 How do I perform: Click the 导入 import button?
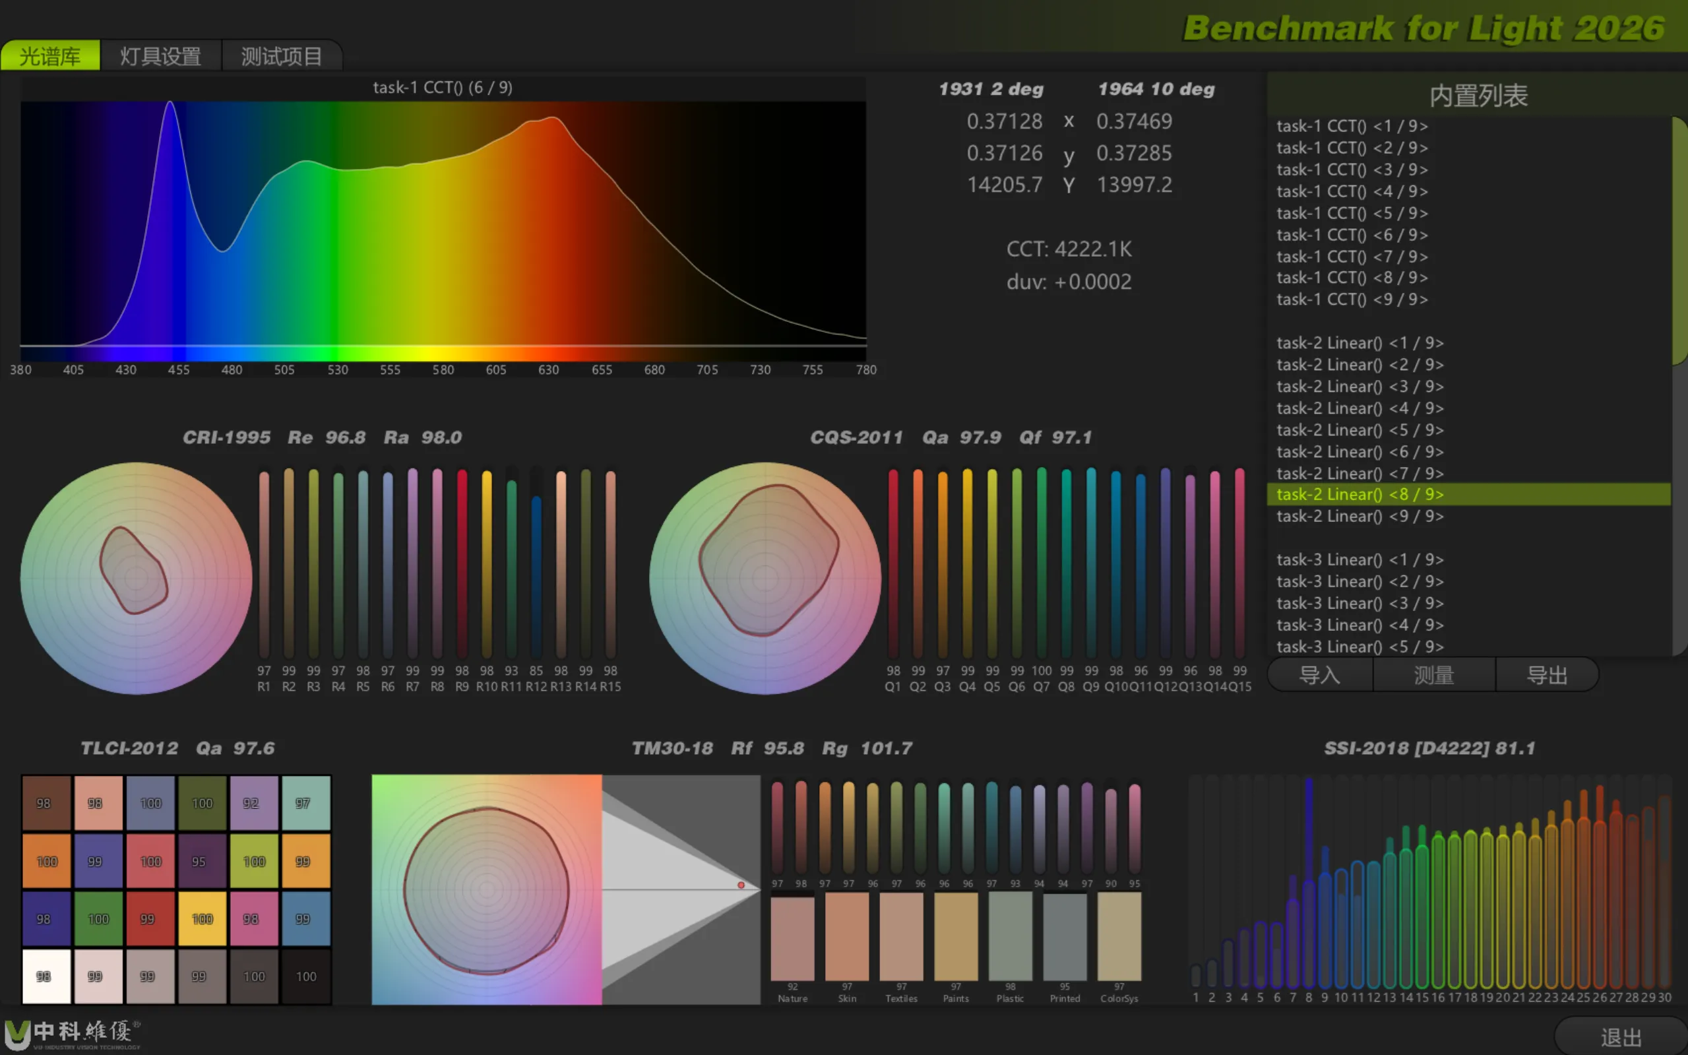[x=1320, y=675]
